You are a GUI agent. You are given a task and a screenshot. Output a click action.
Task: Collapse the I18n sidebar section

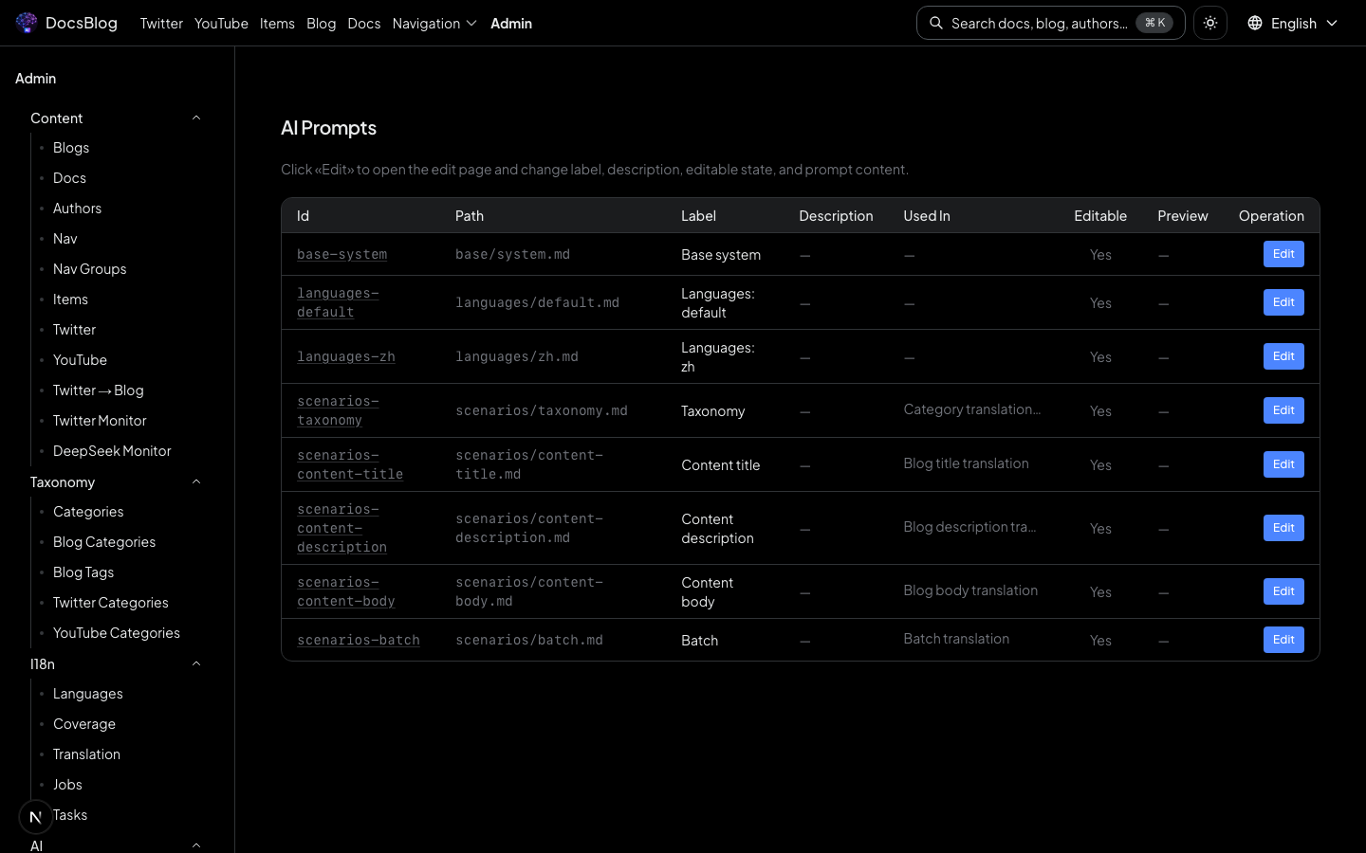coord(196,664)
